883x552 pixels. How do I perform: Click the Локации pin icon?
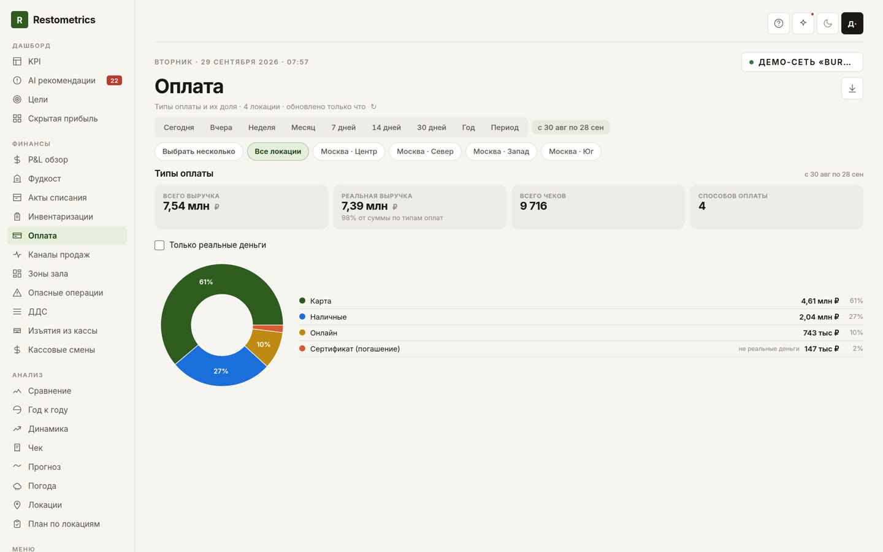point(17,505)
